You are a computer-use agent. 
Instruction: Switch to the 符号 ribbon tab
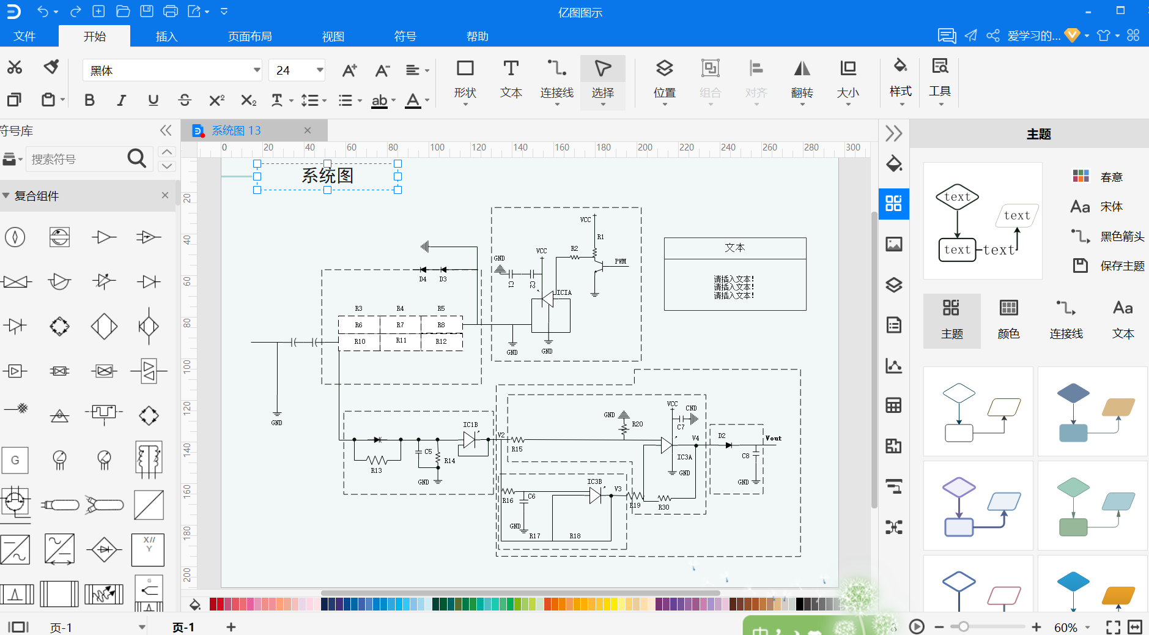(405, 37)
